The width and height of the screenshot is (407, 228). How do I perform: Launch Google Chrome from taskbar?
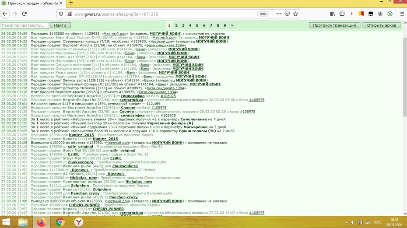pos(60,222)
